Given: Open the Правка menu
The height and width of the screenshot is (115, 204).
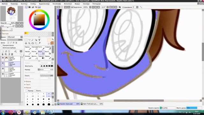Looking at the screenshot, I should pos(14,4).
